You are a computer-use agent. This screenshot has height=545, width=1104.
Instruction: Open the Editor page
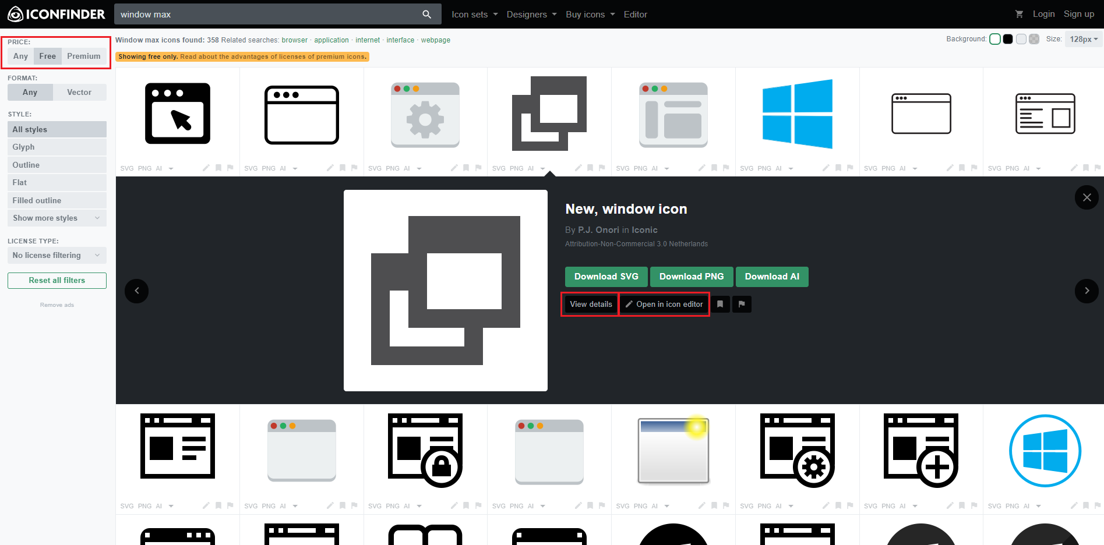click(635, 14)
